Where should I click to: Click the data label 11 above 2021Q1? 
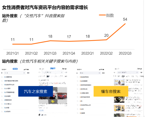[12, 40]
